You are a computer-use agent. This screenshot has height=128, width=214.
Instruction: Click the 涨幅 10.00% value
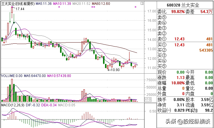pyautogui.click(x=178, y=83)
